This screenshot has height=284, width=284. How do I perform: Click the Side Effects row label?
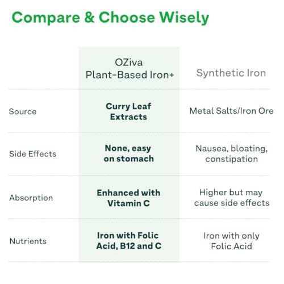click(x=32, y=154)
